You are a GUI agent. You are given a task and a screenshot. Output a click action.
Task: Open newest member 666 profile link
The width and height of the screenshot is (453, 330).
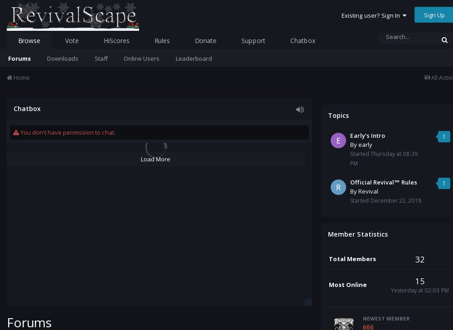(x=368, y=327)
